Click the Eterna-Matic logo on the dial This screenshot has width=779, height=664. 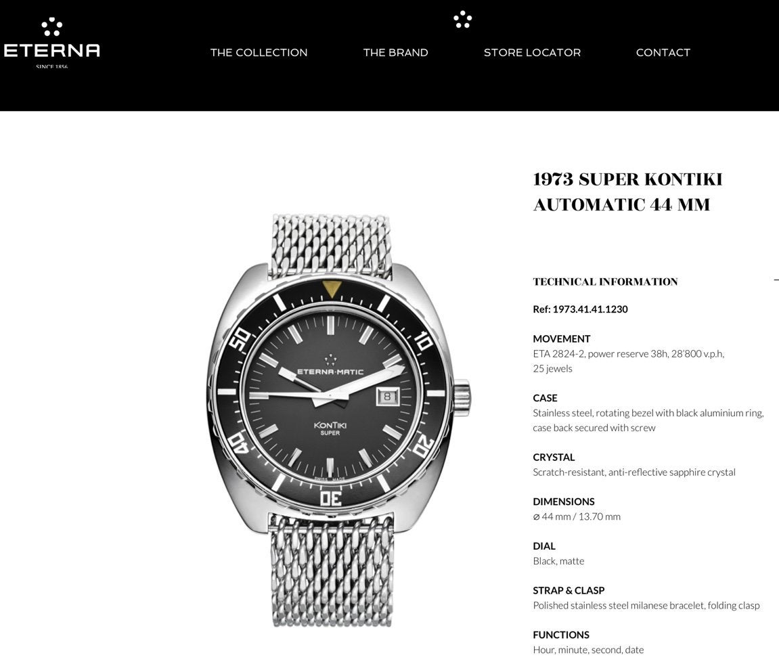click(330, 367)
